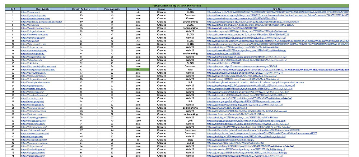This screenshot has height=157, width=359.
Task: Select the 'Status' column header cell
Action: [162, 9]
